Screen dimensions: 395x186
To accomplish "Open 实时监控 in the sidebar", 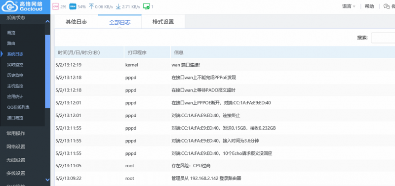I will coord(15,65).
